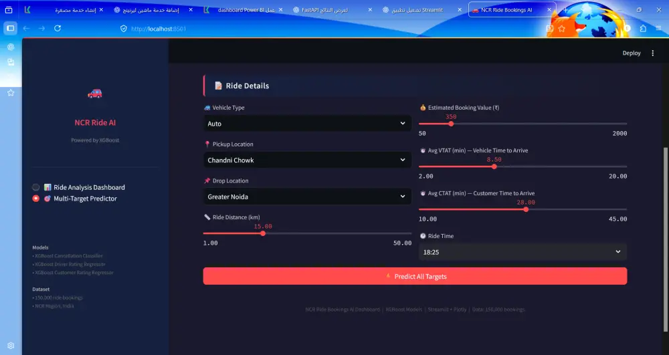Click the Ride Details section heading
The height and width of the screenshot is (355, 669).
point(248,86)
